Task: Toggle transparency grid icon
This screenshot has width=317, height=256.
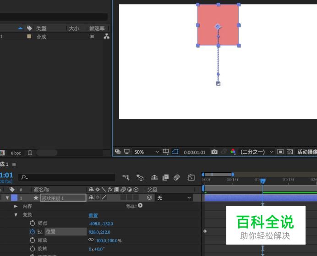Action: click(x=290, y=151)
